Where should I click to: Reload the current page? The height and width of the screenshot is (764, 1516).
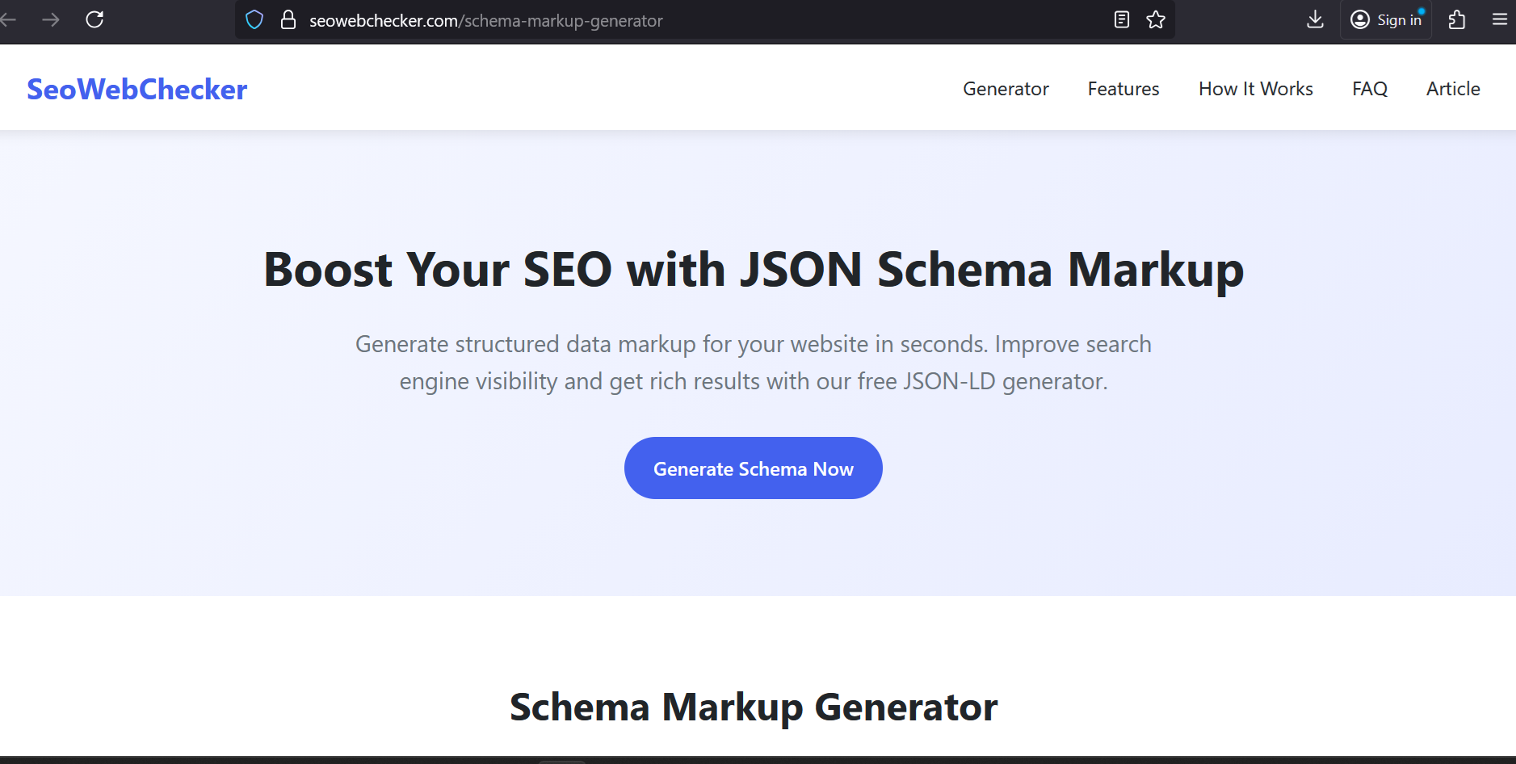coord(94,19)
